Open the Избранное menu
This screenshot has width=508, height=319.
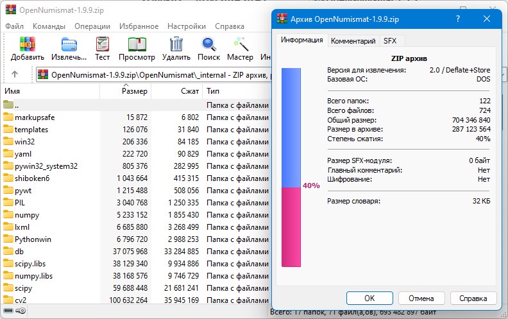point(139,26)
